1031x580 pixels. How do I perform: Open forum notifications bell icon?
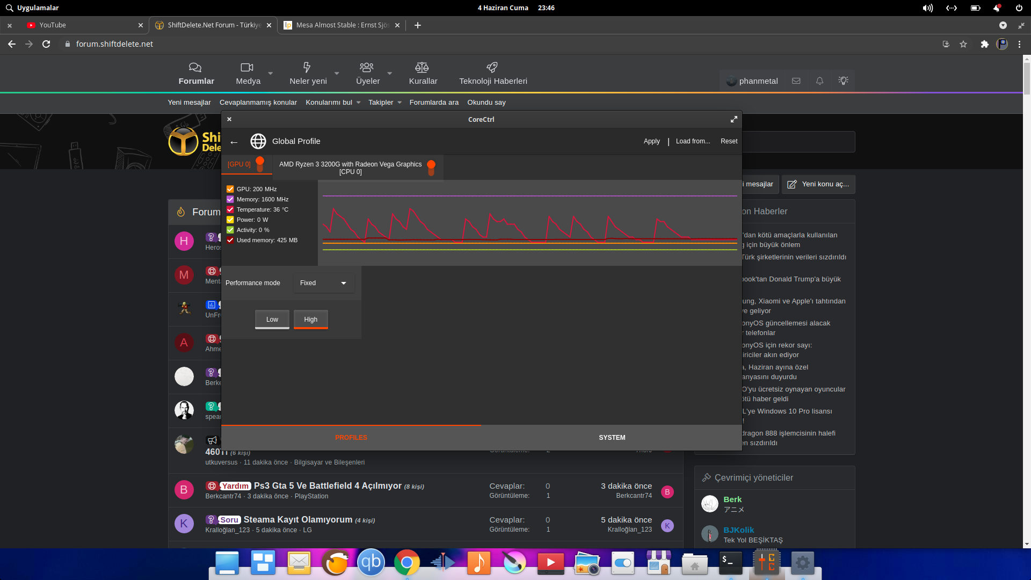pyautogui.click(x=819, y=81)
